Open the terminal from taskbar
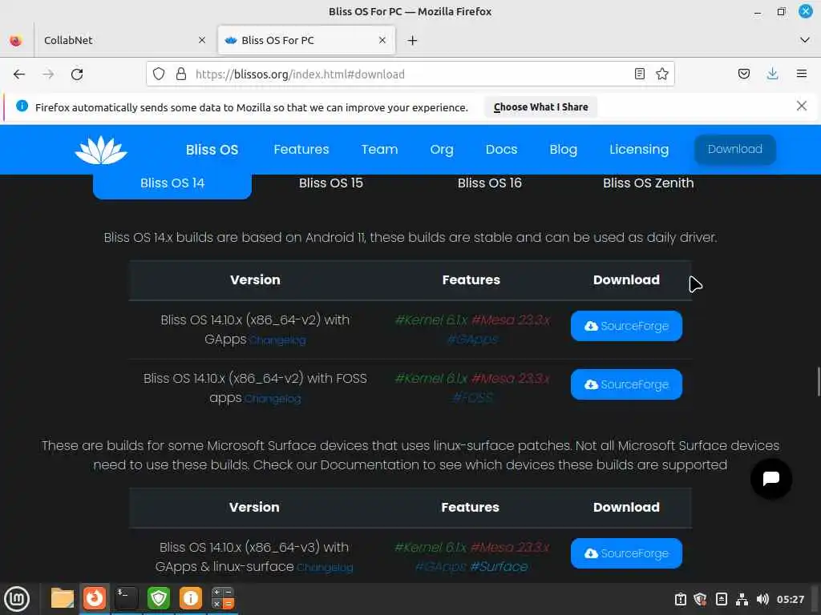This screenshot has height=615, width=821. [x=126, y=599]
